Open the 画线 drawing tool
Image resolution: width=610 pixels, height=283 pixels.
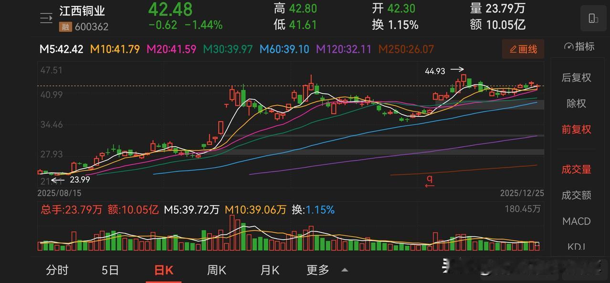coord(523,49)
